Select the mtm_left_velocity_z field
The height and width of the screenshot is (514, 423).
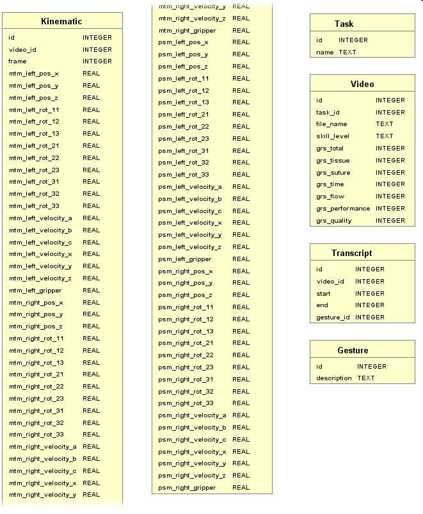pos(62,278)
